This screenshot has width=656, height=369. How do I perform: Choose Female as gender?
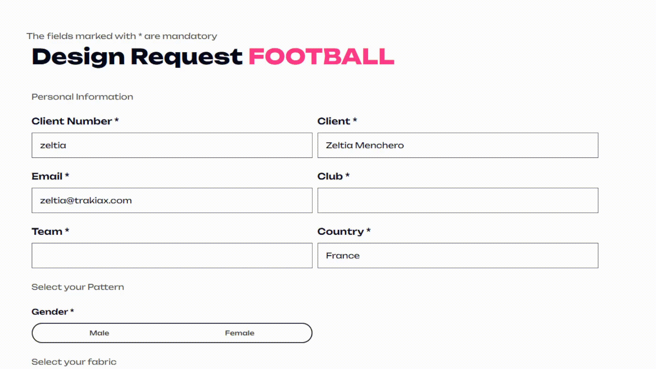click(x=240, y=333)
